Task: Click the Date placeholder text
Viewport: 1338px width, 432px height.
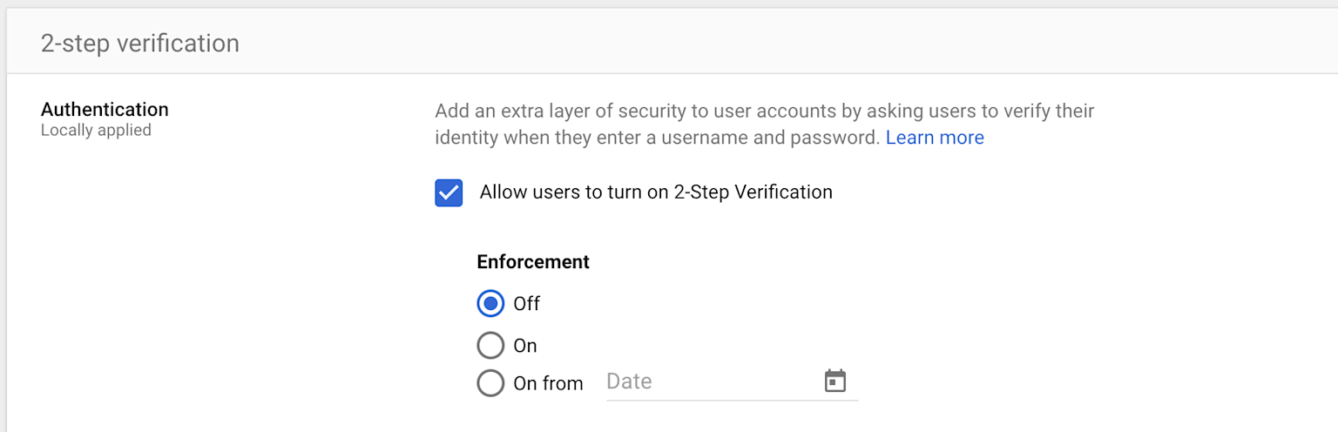Action: point(629,381)
